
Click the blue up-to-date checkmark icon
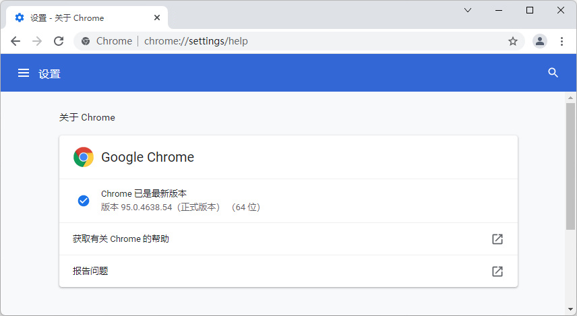point(84,201)
